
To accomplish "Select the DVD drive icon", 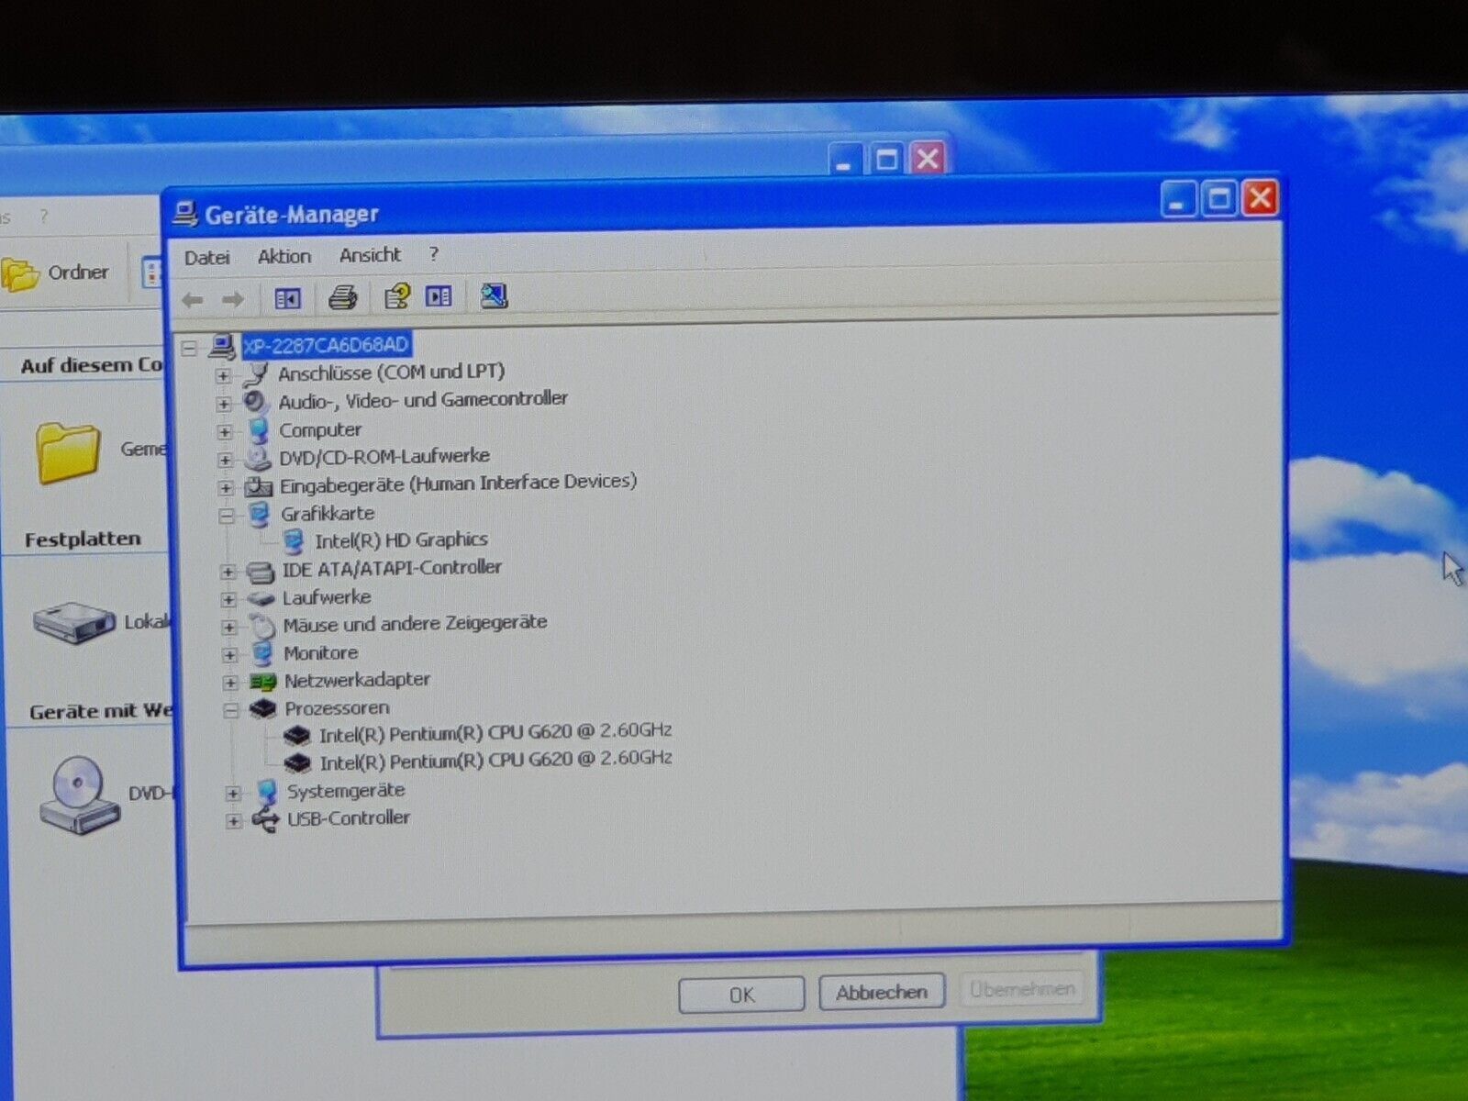I will click(x=79, y=795).
